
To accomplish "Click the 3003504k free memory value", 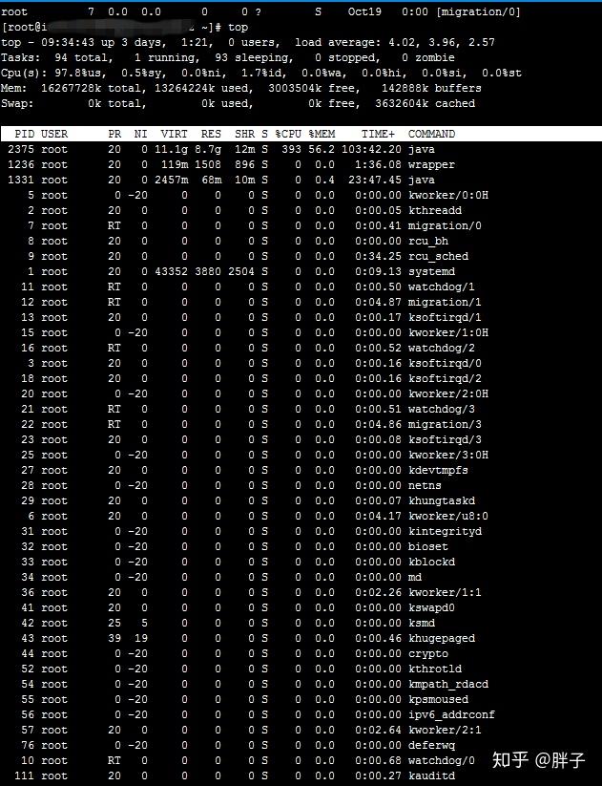I will pyautogui.click(x=315, y=88).
